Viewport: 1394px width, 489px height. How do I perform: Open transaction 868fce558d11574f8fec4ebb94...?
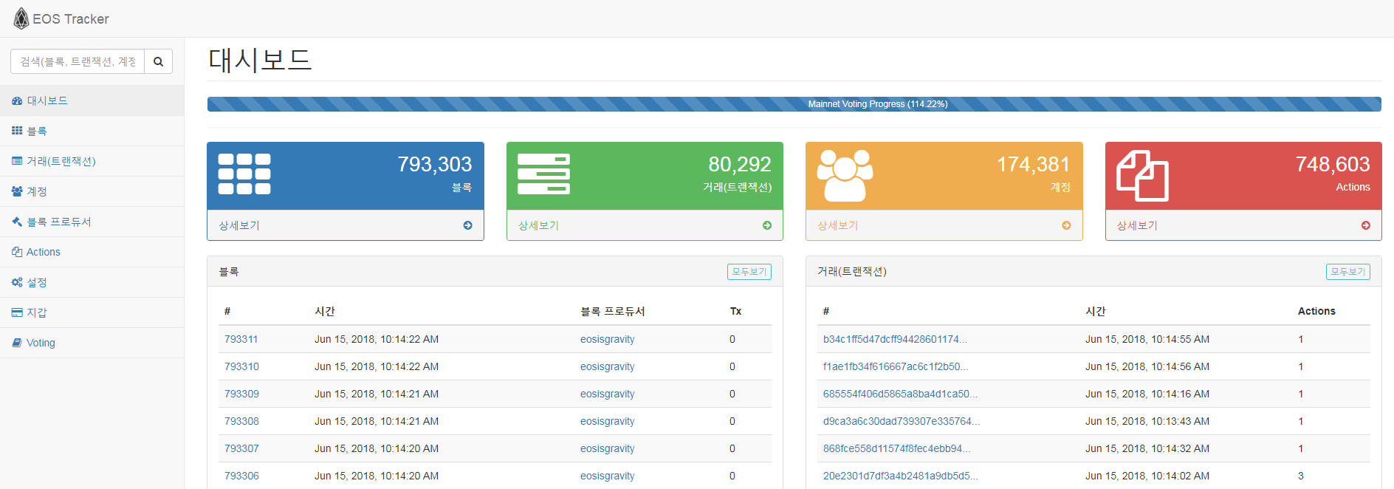pyautogui.click(x=897, y=448)
